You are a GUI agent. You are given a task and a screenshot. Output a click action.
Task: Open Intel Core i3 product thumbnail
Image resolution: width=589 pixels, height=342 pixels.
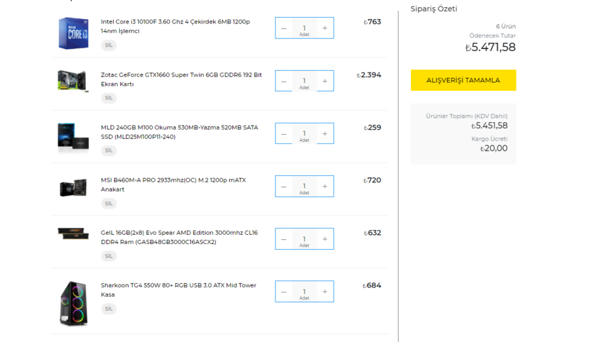(73, 33)
